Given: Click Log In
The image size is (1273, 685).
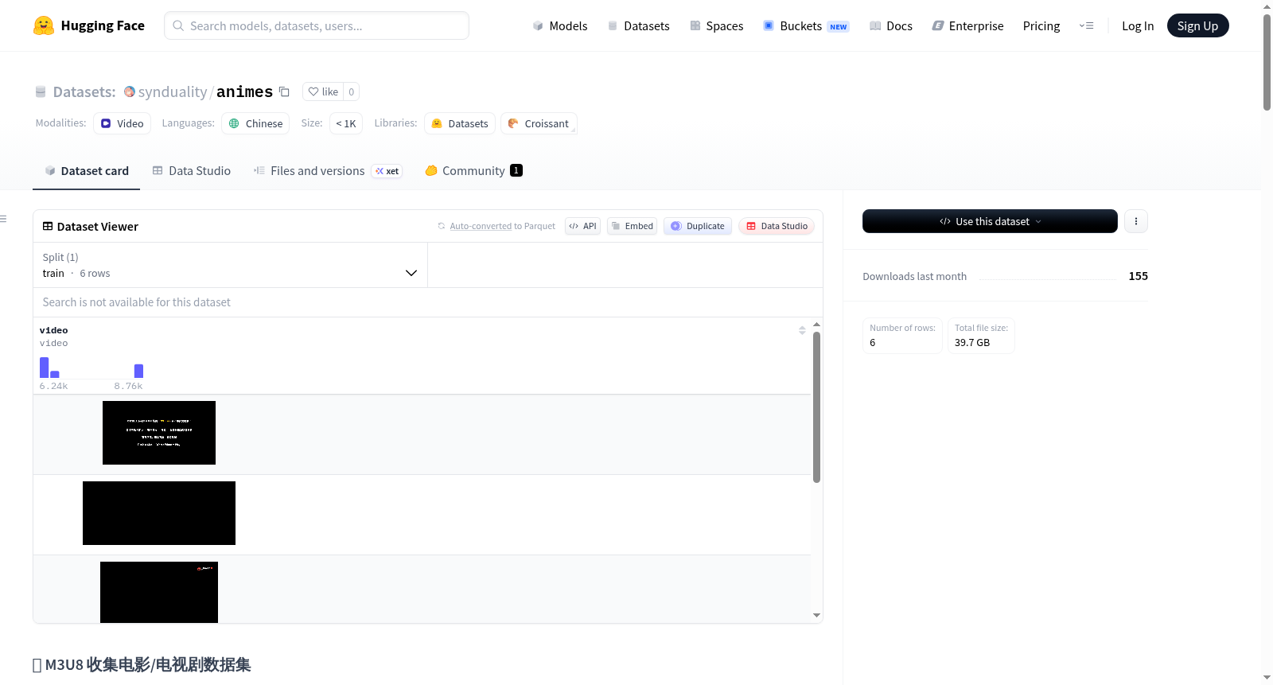Looking at the screenshot, I should 1138,26.
